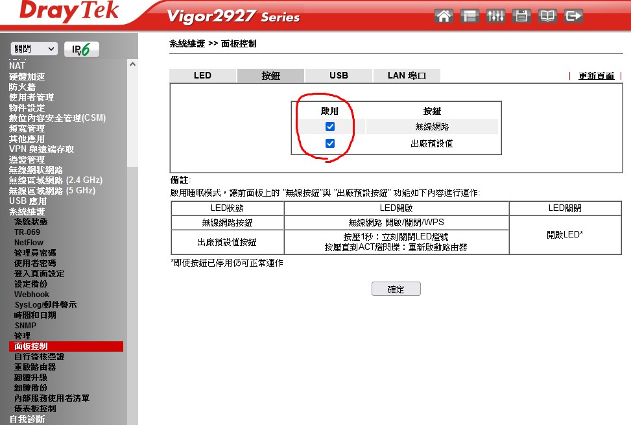The image size is (631, 425).
Task: Uncheck the 無線網路 button enable checkbox
Action: (x=330, y=127)
